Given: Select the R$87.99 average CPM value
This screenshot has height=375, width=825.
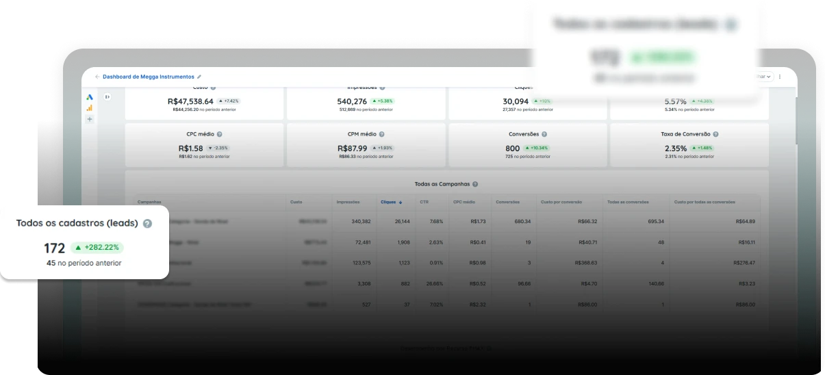Looking at the screenshot, I should (353, 148).
